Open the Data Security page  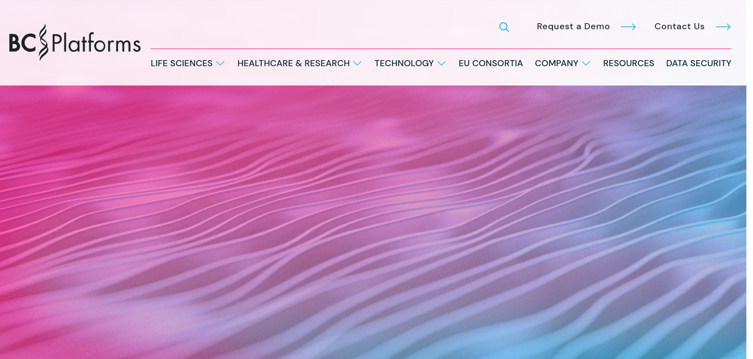[698, 63]
